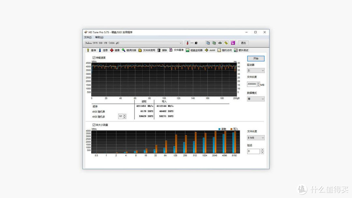
Task: Open the 健康 (Health) status view
Action: point(115,50)
